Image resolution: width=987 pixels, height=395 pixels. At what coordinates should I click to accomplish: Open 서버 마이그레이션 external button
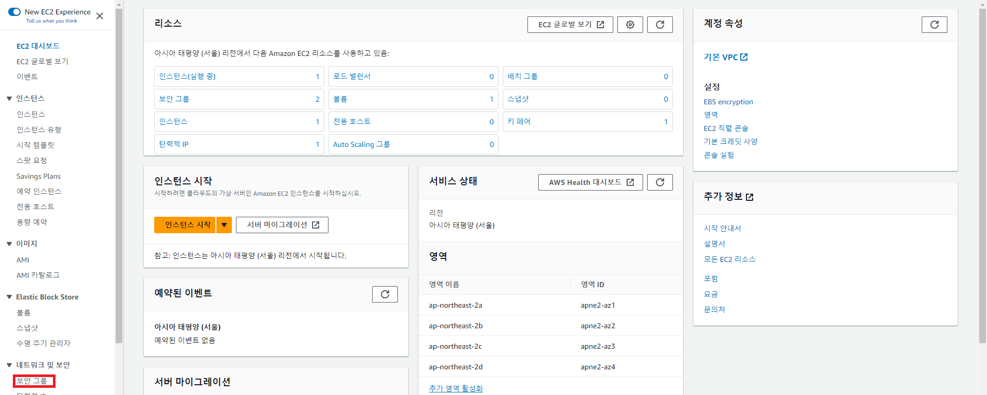pyautogui.click(x=282, y=225)
